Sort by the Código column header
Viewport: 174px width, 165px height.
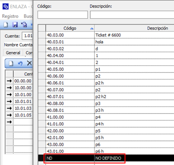(x=70, y=28)
